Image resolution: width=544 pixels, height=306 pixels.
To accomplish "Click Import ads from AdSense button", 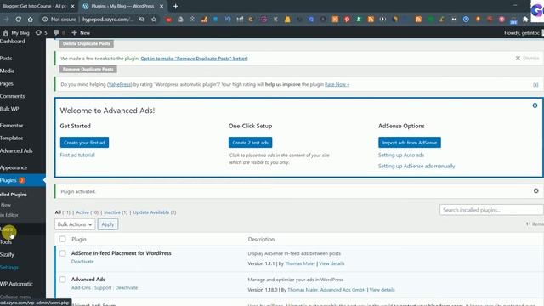I will coord(410,143).
